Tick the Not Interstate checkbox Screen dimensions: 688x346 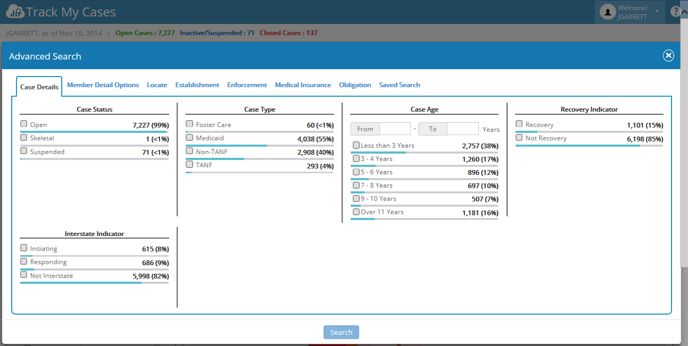[x=23, y=275]
